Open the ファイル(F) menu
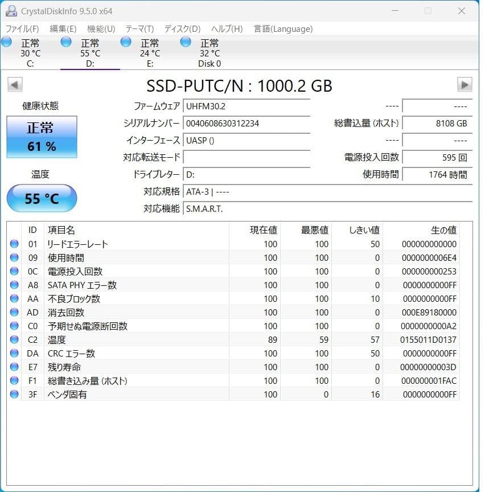The height and width of the screenshot is (492, 485). click(x=22, y=29)
